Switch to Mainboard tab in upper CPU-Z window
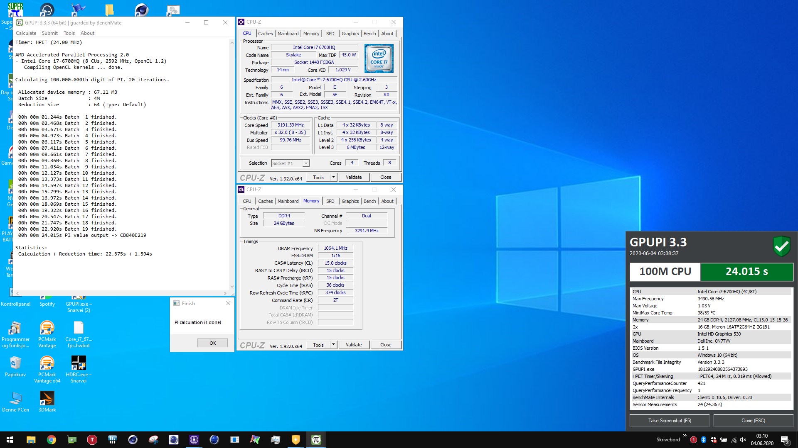Viewport: 798px width, 448px height. (288, 34)
